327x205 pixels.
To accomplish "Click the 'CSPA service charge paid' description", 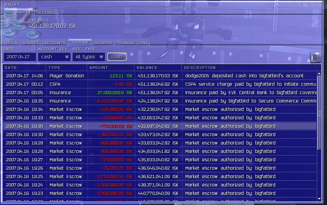I will click(x=251, y=84).
